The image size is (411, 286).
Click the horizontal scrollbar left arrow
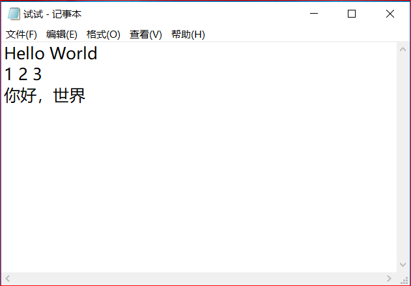tap(8, 278)
